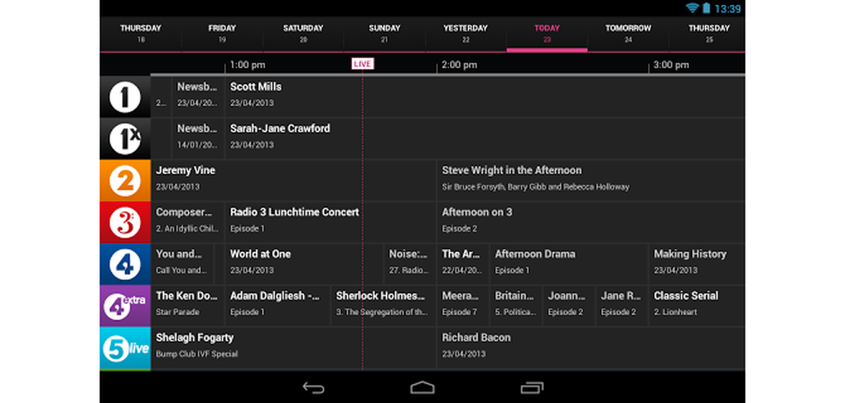The height and width of the screenshot is (403, 845).
Task: Tap the Android back navigation icon
Action: (x=313, y=388)
